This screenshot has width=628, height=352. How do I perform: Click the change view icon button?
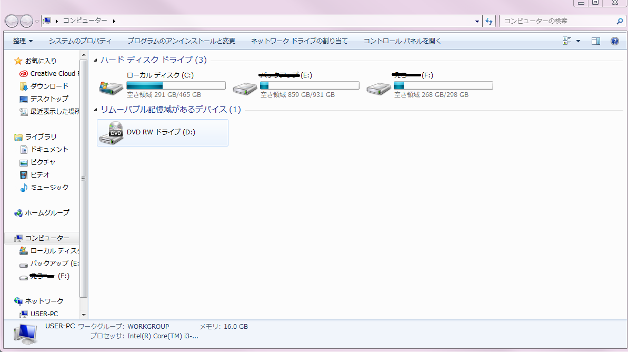pyautogui.click(x=567, y=41)
